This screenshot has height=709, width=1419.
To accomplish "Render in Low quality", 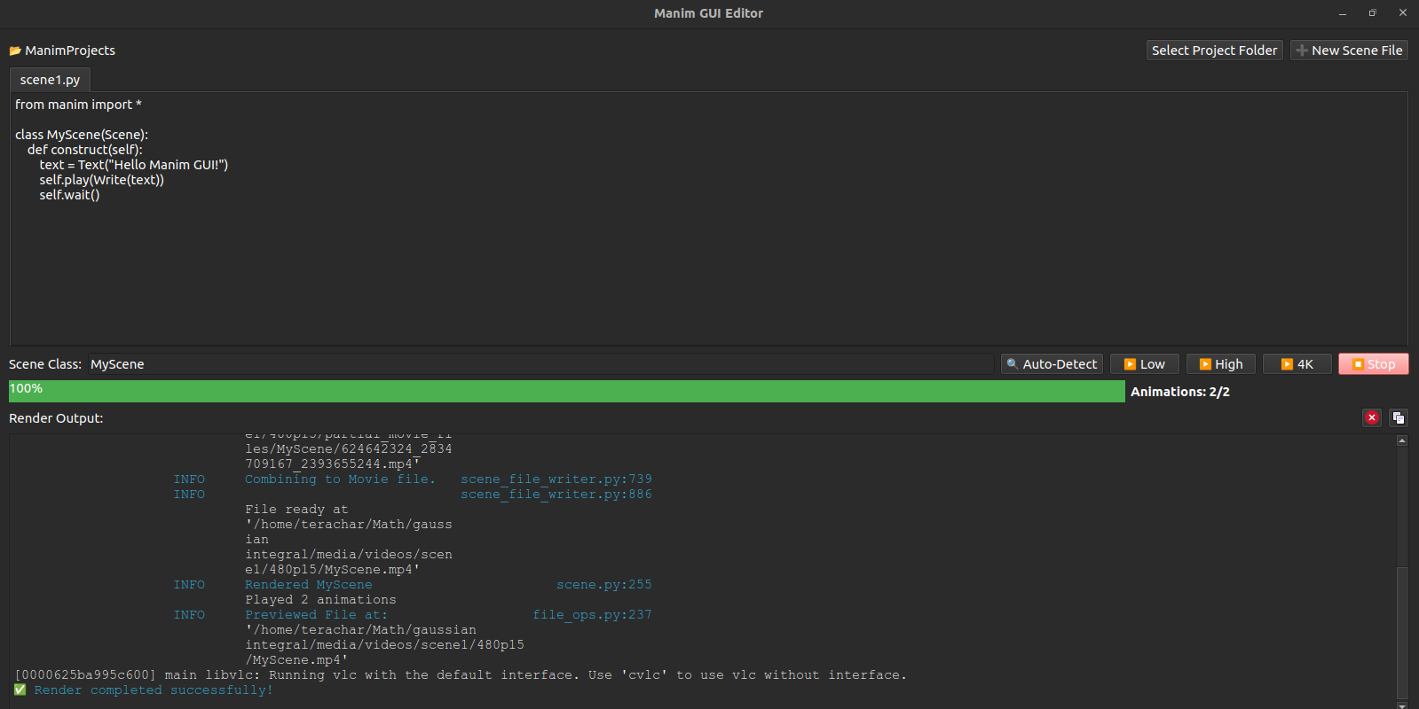I will 1144,364.
